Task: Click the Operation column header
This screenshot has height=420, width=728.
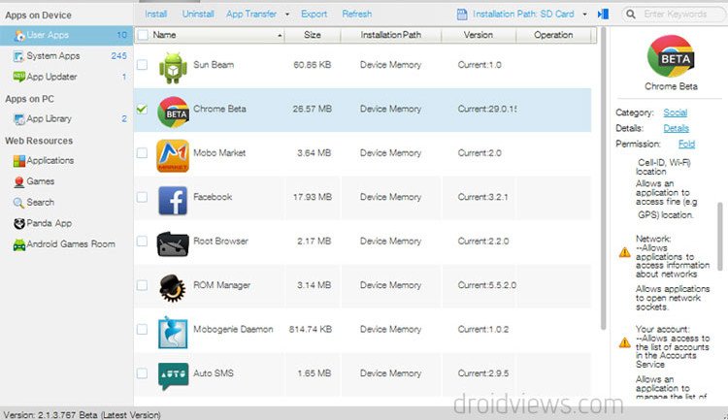Action: pyautogui.click(x=553, y=35)
